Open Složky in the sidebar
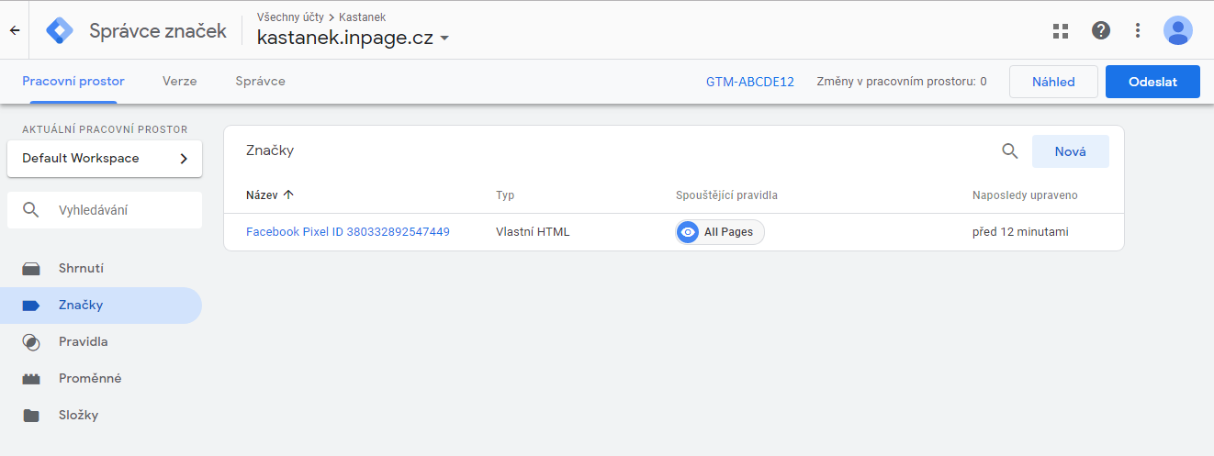The height and width of the screenshot is (456, 1214). pyautogui.click(x=78, y=416)
